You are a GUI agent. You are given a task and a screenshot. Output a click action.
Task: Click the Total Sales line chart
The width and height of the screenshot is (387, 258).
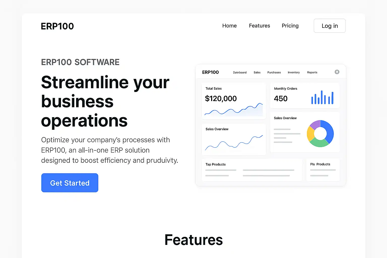click(234, 110)
